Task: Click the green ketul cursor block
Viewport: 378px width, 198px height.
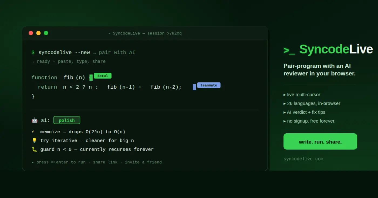Action: 91,78
